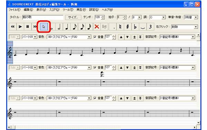
Task: Select the arrow pointer tool
Action: pyautogui.click(x=44, y=27)
